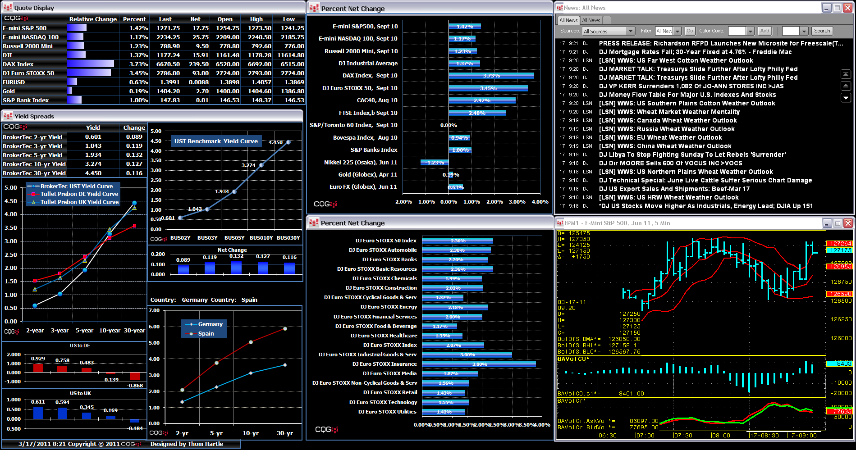Open the All Sources dropdown
The height and width of the screenshot is (450, 856).
[630, 31]
